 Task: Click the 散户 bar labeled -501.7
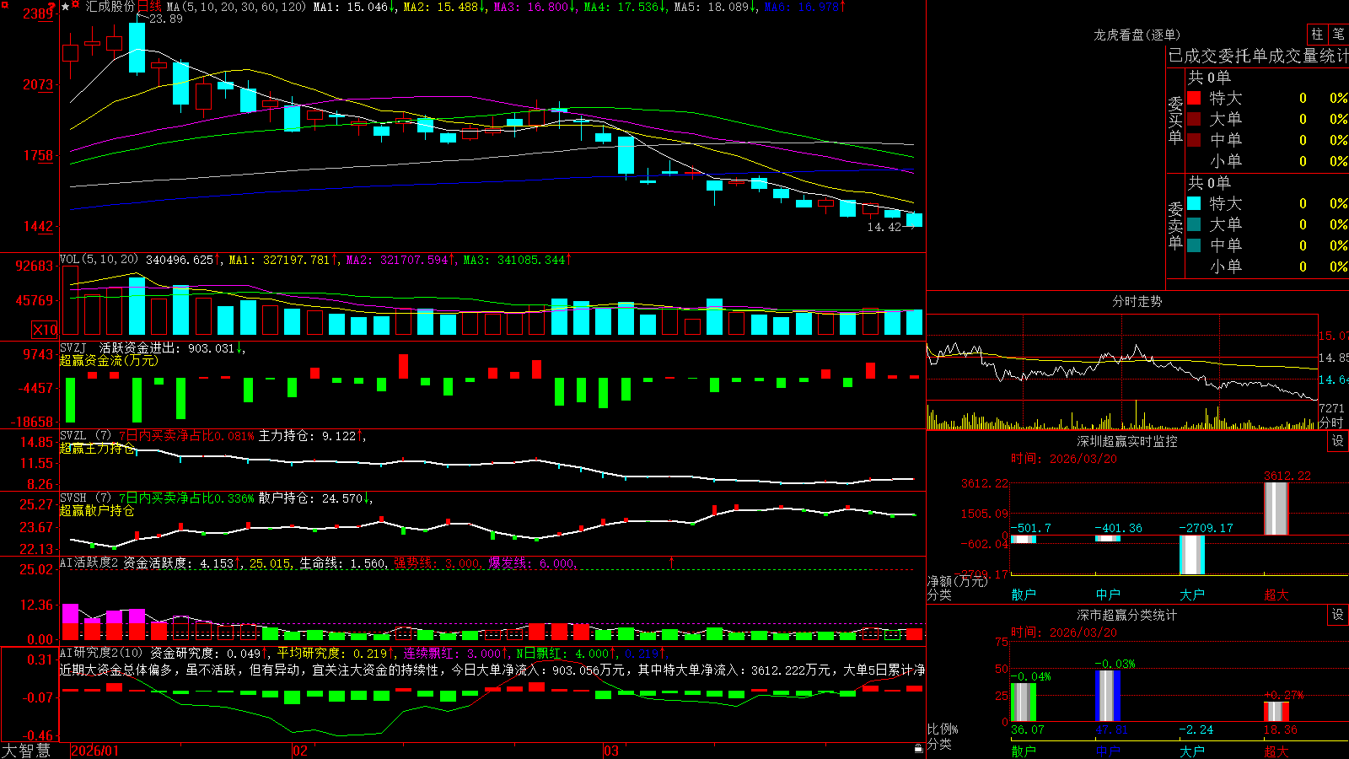pyautogui.click(x=1023, y=539)
